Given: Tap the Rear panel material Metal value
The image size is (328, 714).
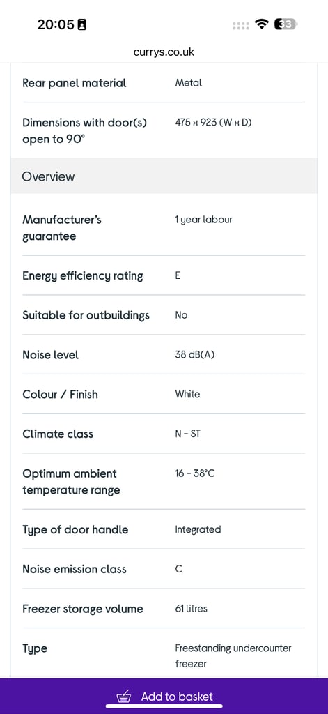Looking at the screenshot, I should [x=188, y=83].
